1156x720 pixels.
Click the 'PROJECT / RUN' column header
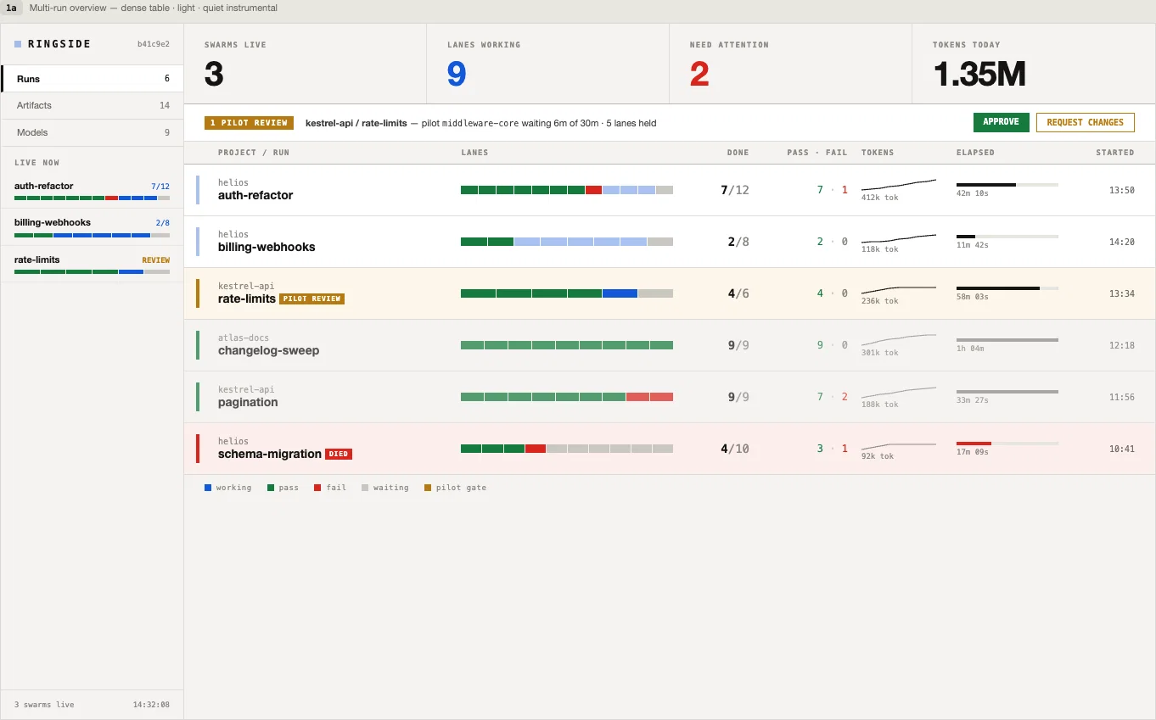pyautogui.click(x=254, y=153)
